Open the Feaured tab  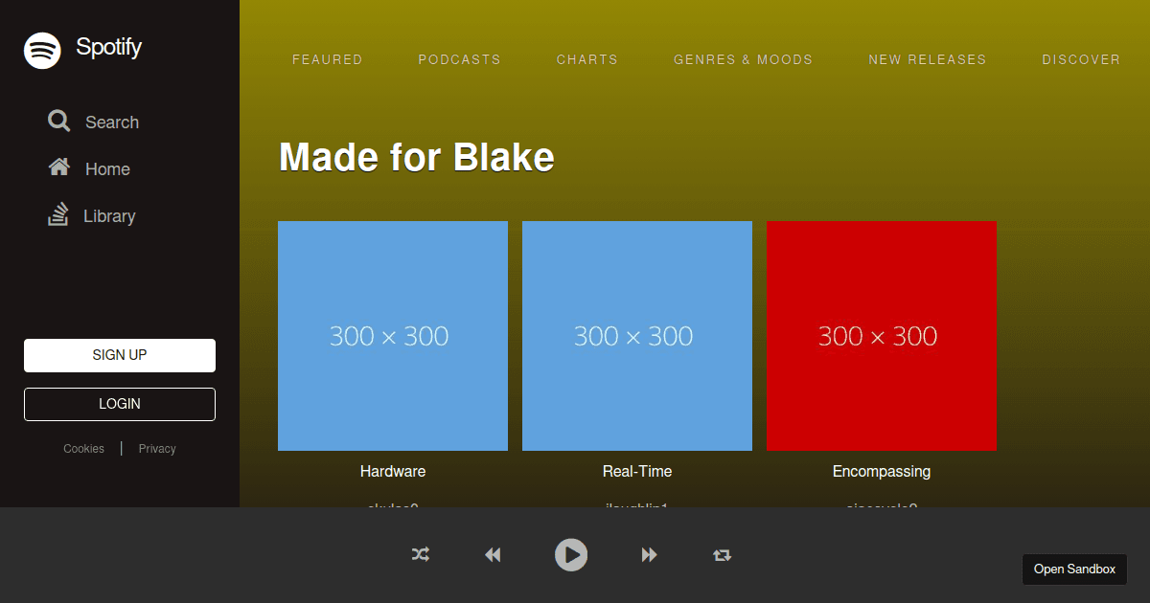pyautogui.click(x=328, y=59)
